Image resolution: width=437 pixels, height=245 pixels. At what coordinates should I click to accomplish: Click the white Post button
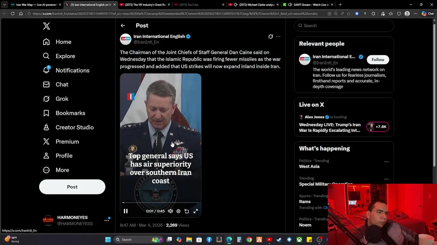coord(72,187)
